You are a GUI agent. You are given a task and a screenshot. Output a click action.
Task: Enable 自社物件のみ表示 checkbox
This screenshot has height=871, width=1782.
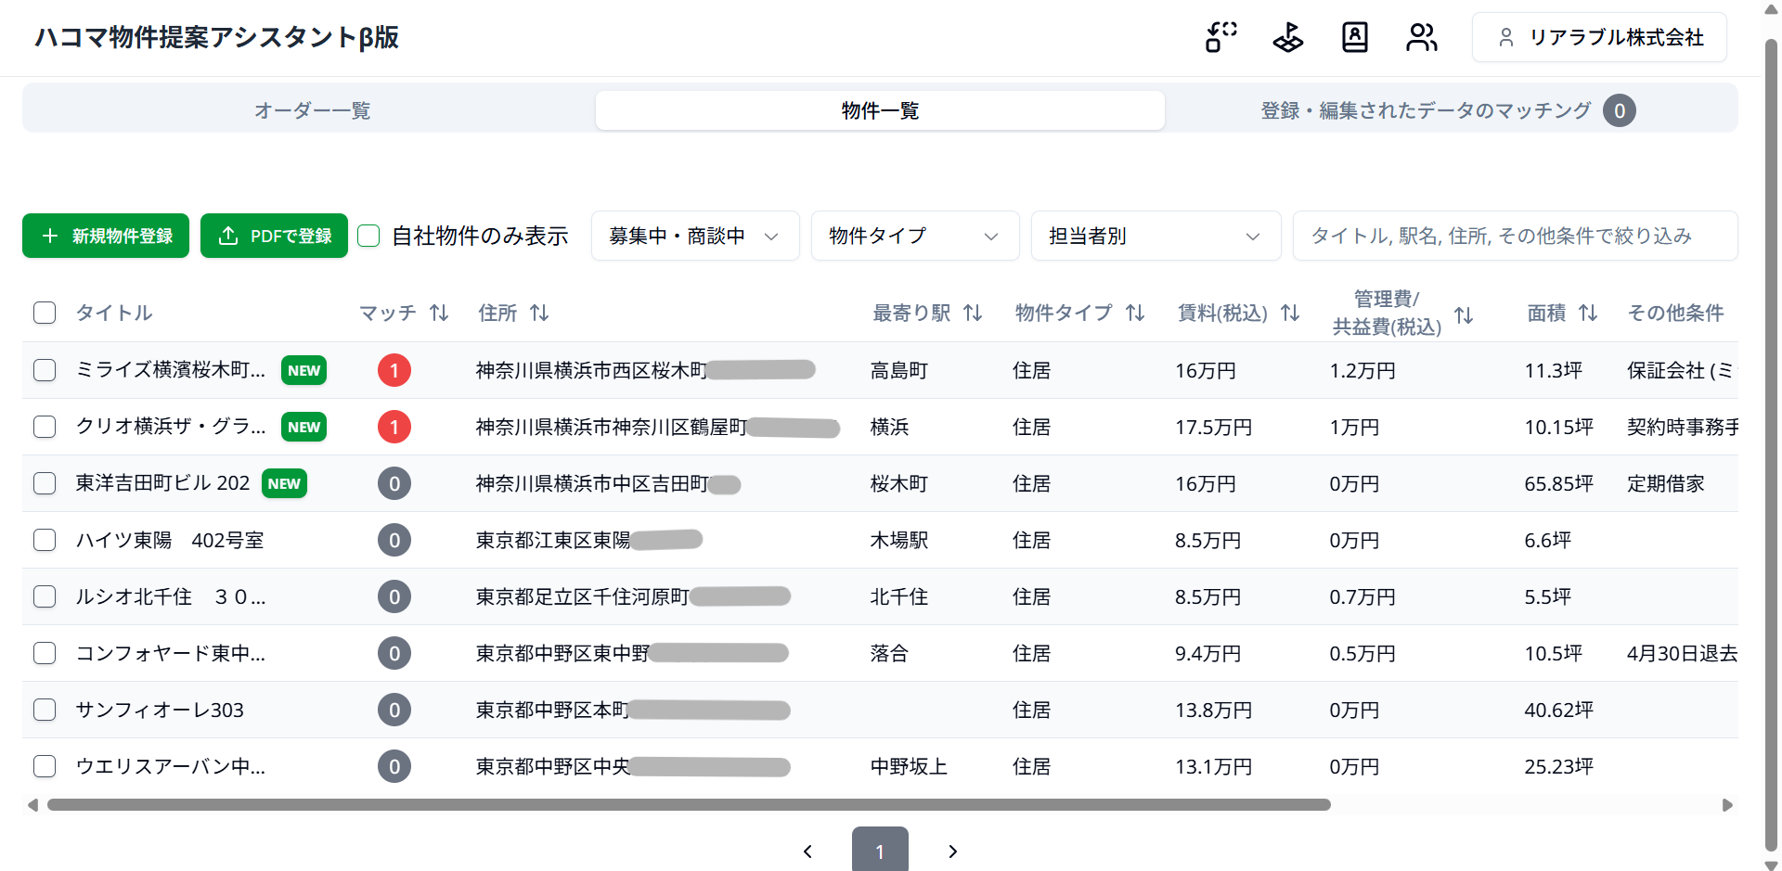[x=369, y=236]
